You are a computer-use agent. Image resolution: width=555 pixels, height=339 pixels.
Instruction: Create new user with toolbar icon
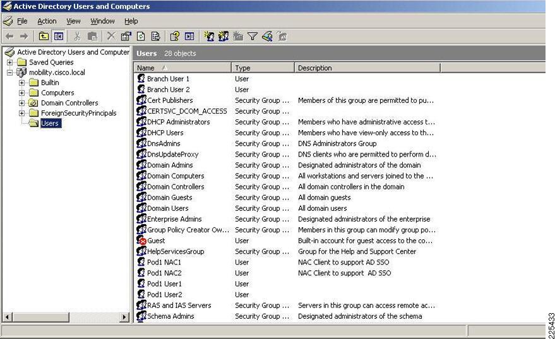click(209, 36)
